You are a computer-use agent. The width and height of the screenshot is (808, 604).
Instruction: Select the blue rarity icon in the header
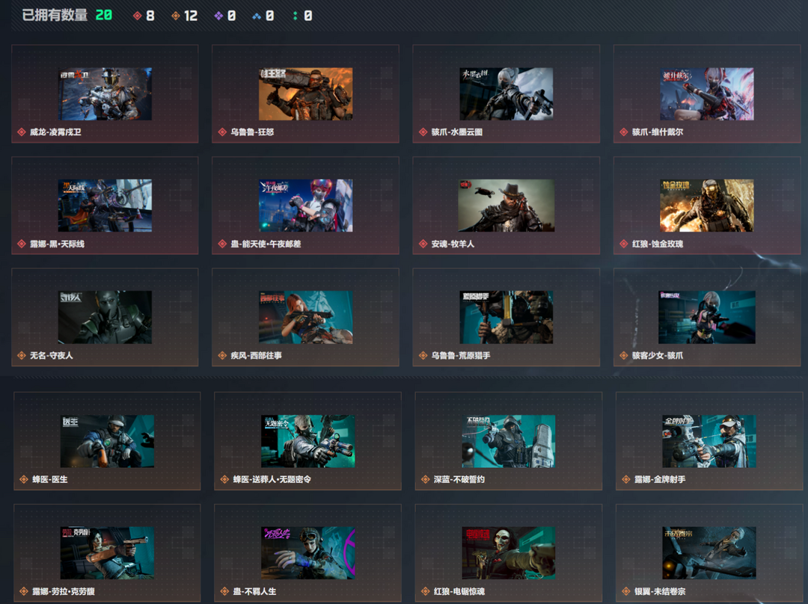click(x=257, y=16)
